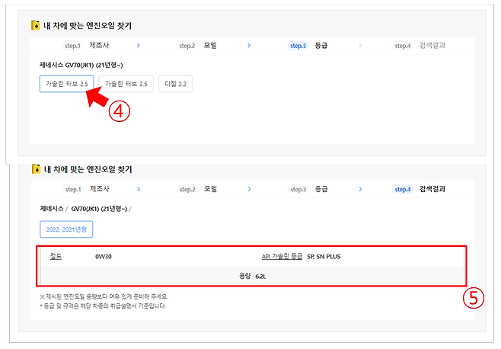501x349 pixels.
Task: Select the 가솔린 터보 3.5 engine option
Action: [x=126, y=84]
